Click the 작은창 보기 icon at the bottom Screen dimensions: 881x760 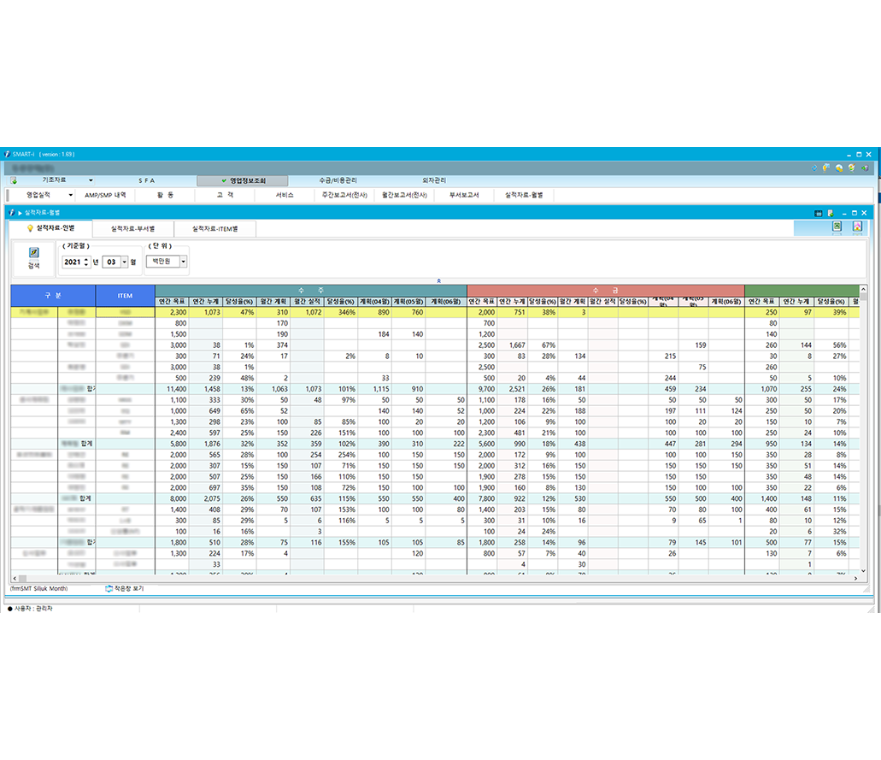[x=108, y=589]
